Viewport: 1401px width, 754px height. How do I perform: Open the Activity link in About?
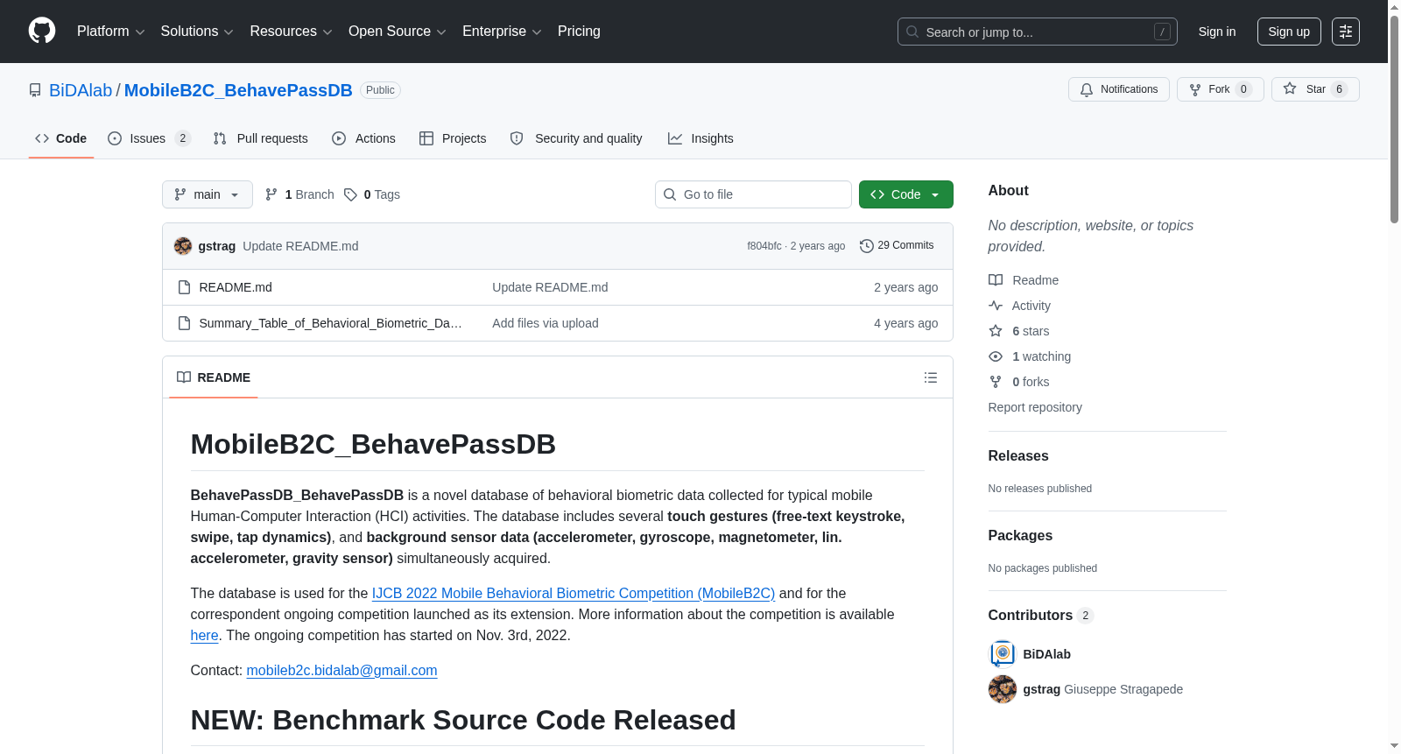click(1019, 306)
